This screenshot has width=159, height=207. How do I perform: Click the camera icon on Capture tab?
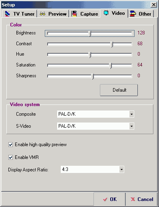click(x=74, y=14)
